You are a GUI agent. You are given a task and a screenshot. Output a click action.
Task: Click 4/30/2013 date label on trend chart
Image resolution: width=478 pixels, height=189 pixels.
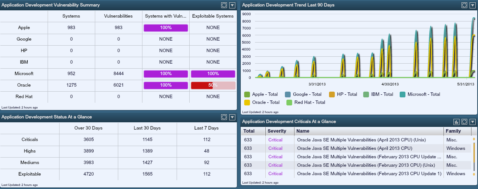point(390,84)
